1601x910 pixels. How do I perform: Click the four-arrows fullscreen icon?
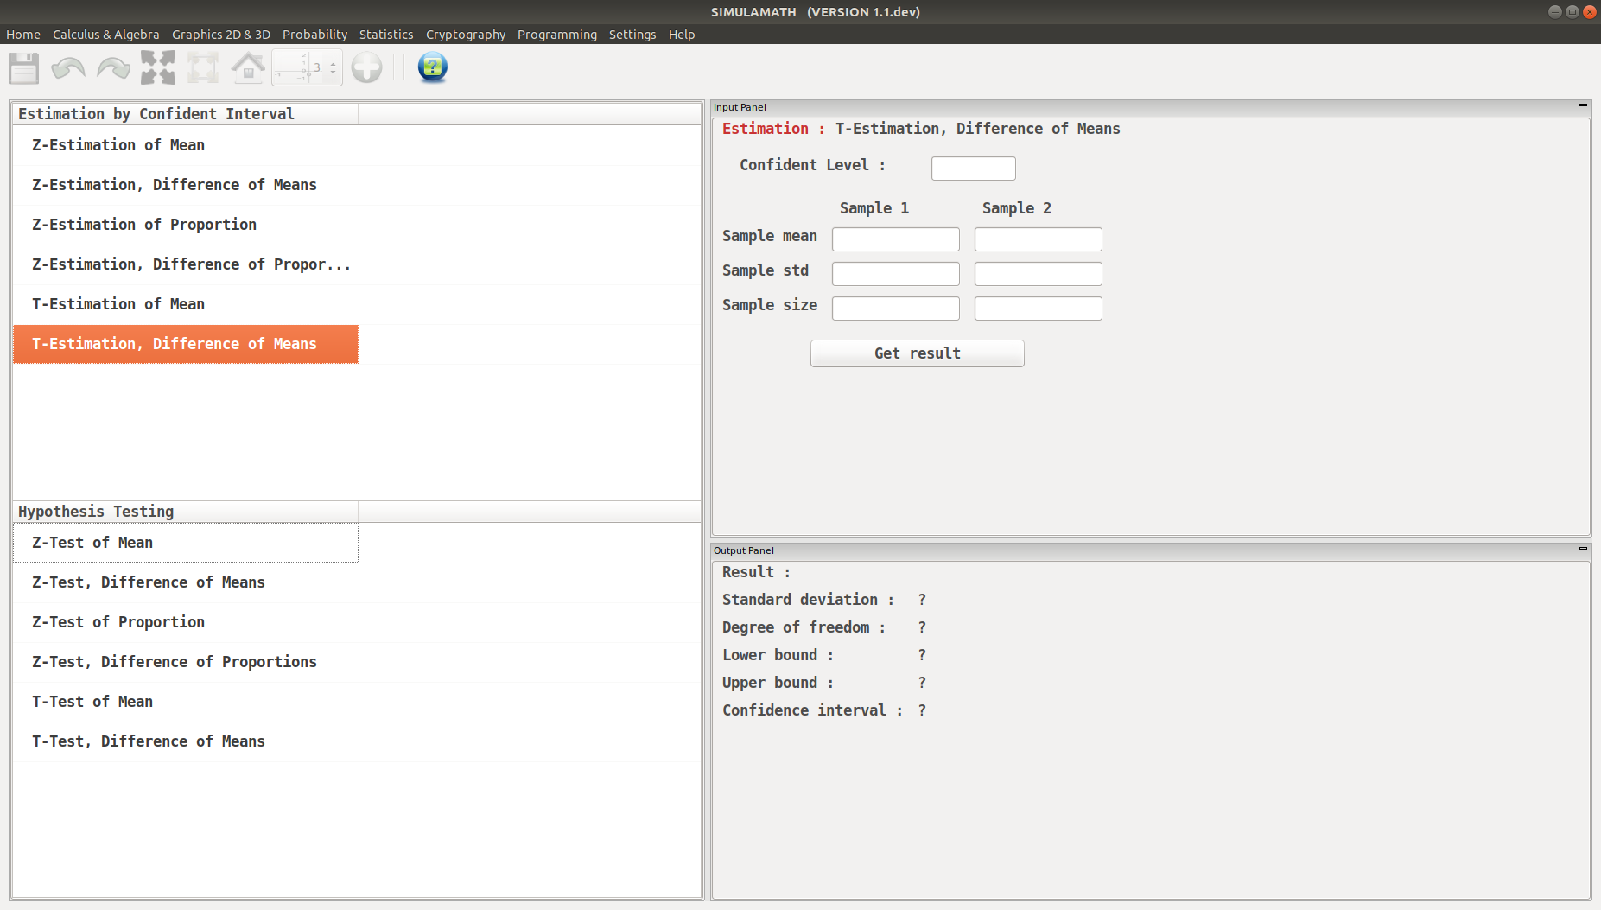click(158, 67)
